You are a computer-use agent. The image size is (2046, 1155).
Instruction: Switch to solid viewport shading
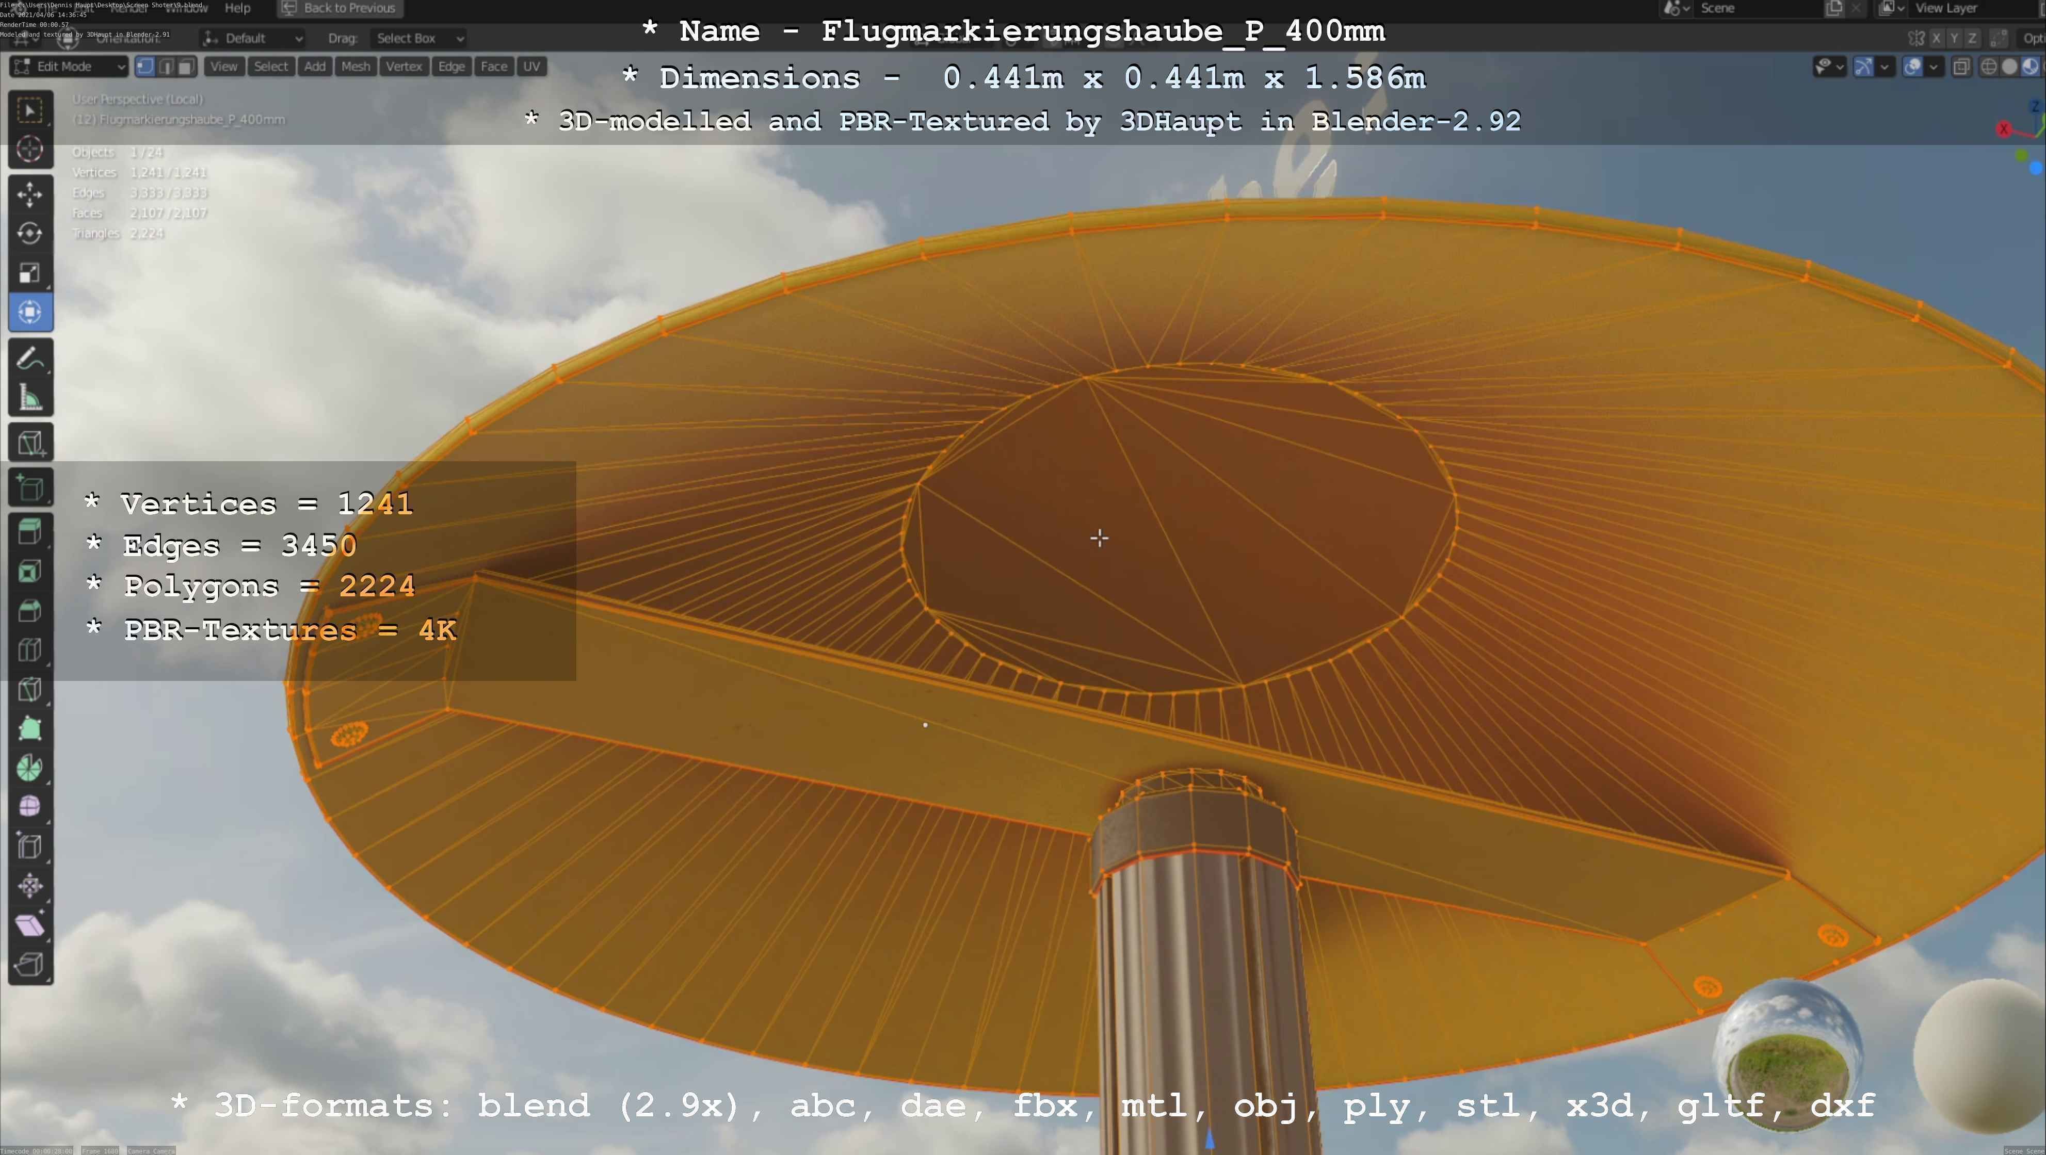(2009, 67)
